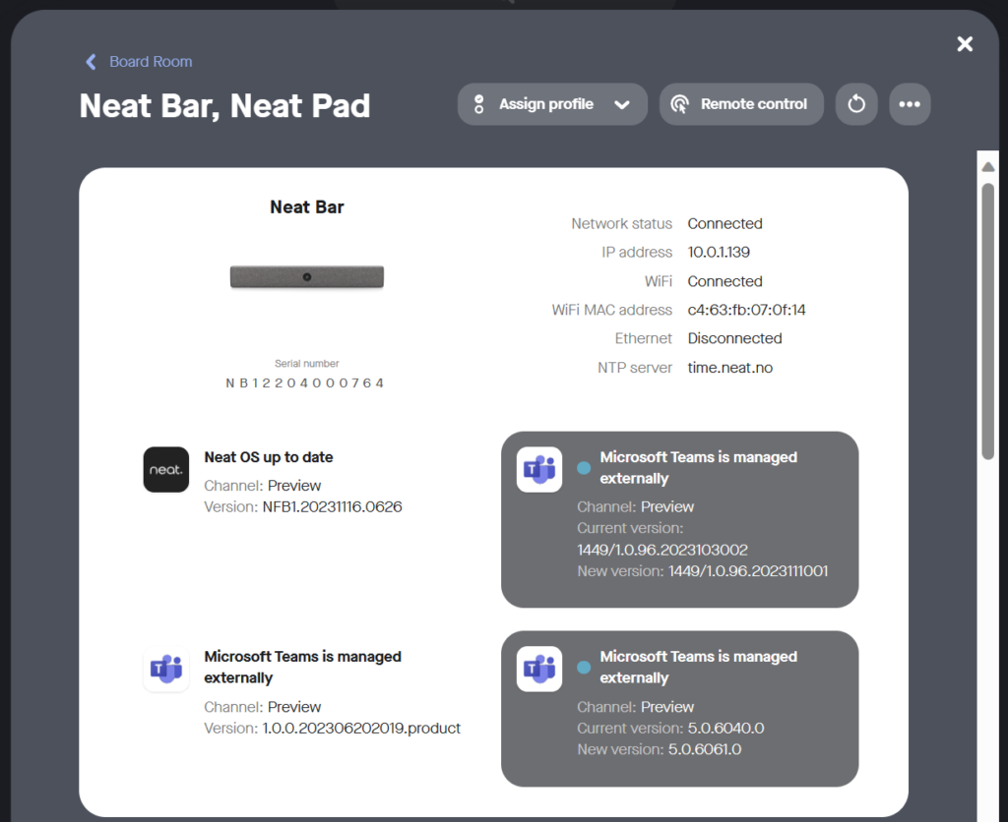Click the vertical scrollbar thumb
This screenshot has width=1008, height=822.
pyautogui.click(x=988, y=322)
